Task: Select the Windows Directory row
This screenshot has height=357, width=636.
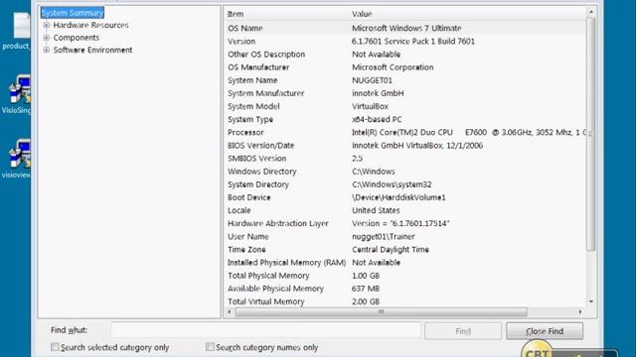Action: (x=404, y=172)
